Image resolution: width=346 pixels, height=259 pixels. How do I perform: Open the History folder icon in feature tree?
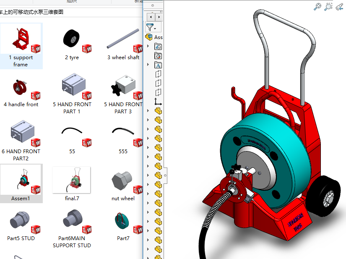pyautogui.click(x=158, y=47)
